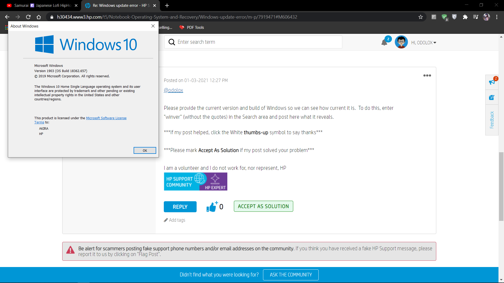Image resolution: width=504 pixels, height=283 pixels.
Task: Click OK in About Windows dialog
Action: pyautogui.click(x=145, y=150)
